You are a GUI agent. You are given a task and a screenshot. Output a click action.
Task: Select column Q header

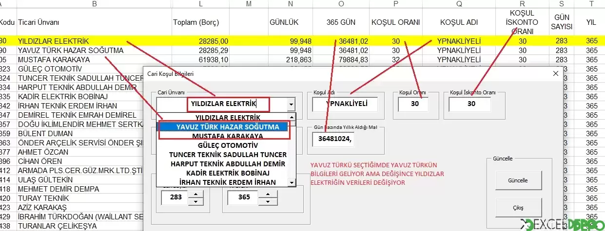click(x=459, y=4)
